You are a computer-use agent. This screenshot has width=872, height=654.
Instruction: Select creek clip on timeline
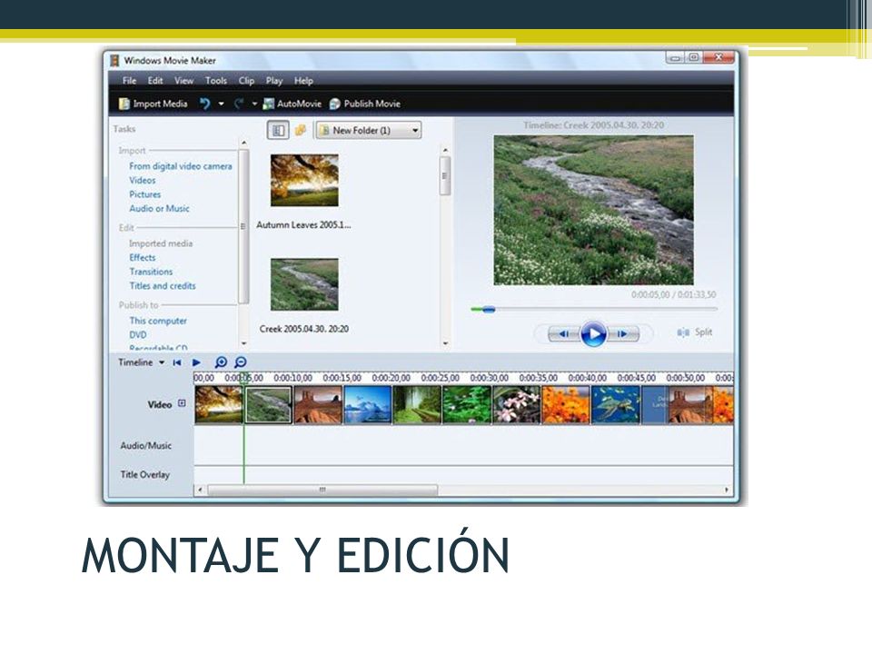[x=269, y=405]
